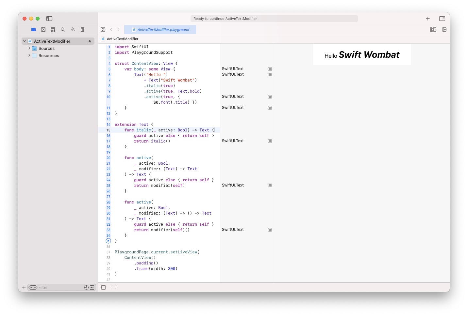Click the '.padding()' code line
The width and height of the screenshot is (468, 316).
point(146,263)
